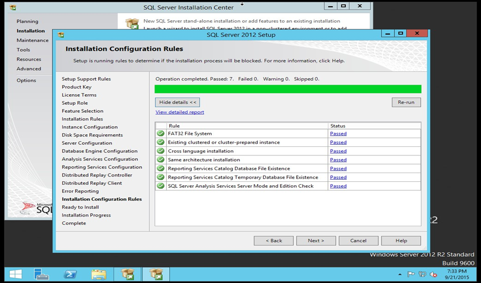Click the volume speaker icon in system tray
Image resolution: width=481 pixels, height=283 pixels.
pyautogui.click(x=433, y=274)
